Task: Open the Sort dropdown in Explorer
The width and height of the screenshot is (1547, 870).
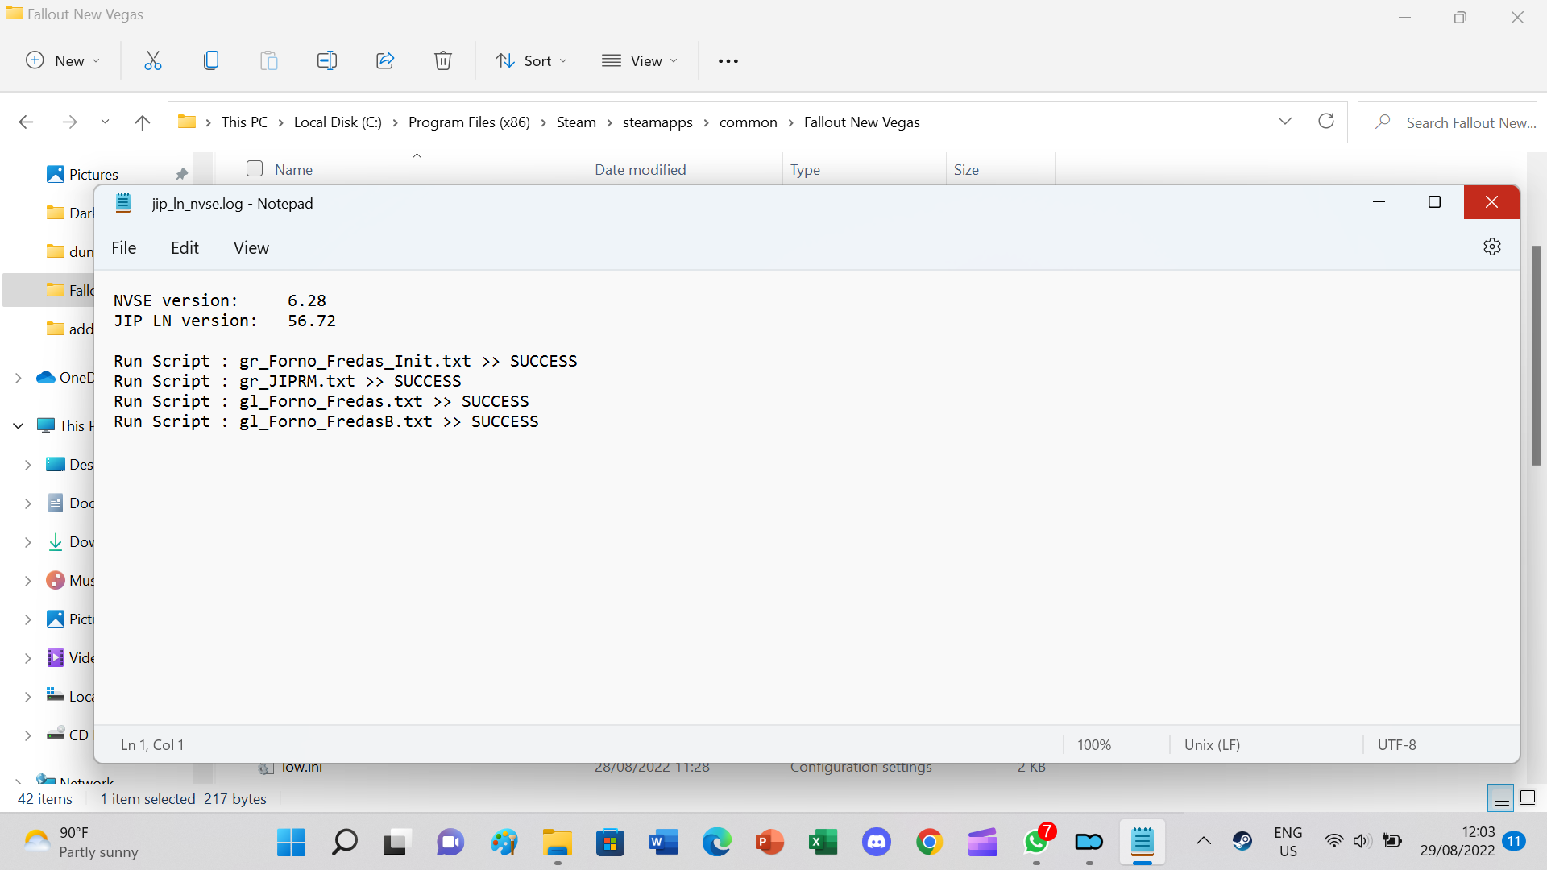Action: point(531,60)
